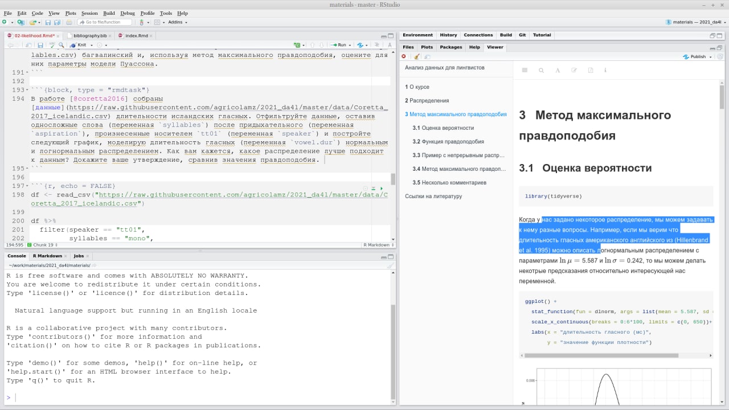The height and width of the screenshot is (410, 729).
Task: Click the Knit button
Action: [77, 45]
